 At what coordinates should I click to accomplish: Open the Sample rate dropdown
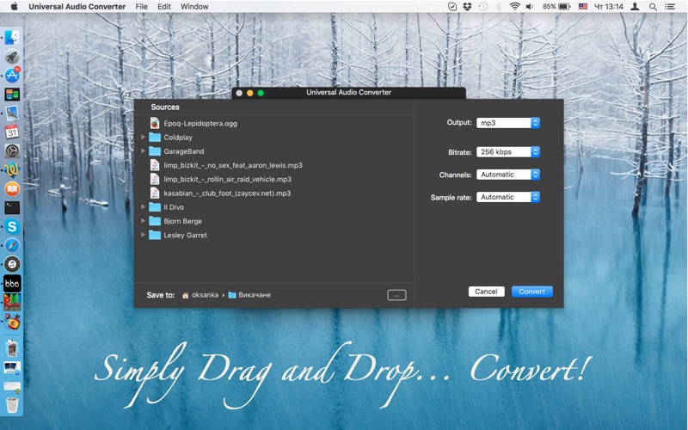coord(508,197)
